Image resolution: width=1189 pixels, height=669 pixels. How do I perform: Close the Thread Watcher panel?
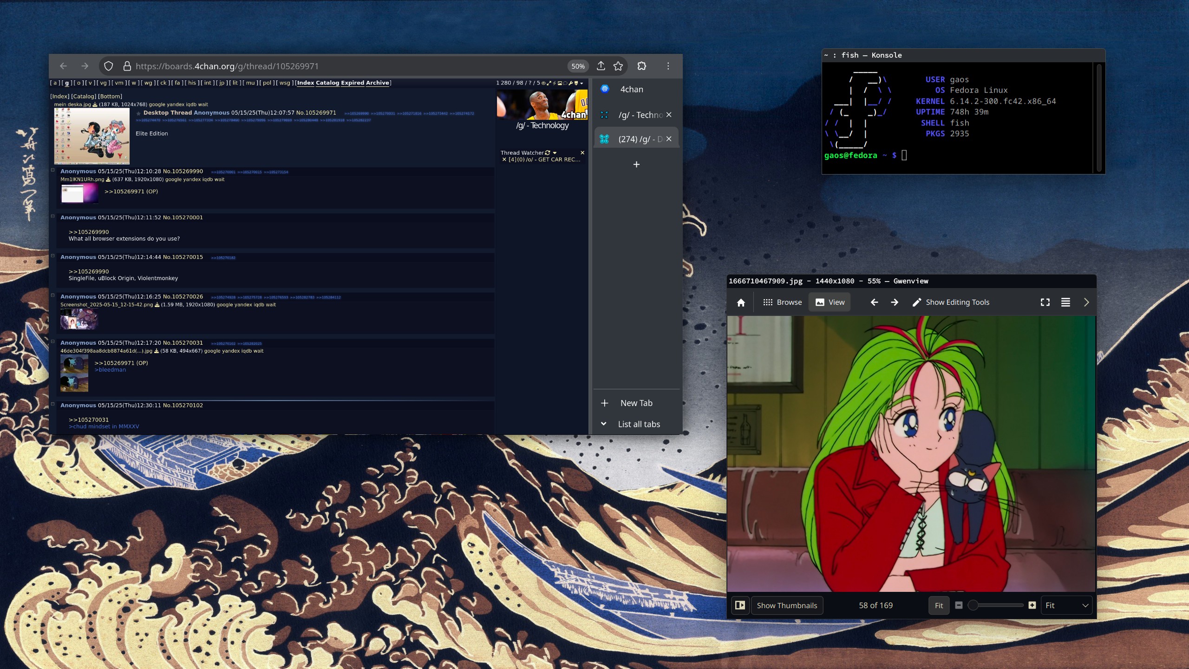click(x=582, y=152)
